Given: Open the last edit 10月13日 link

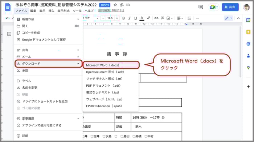Looking at the screenshot, I should tap(111, 10).
